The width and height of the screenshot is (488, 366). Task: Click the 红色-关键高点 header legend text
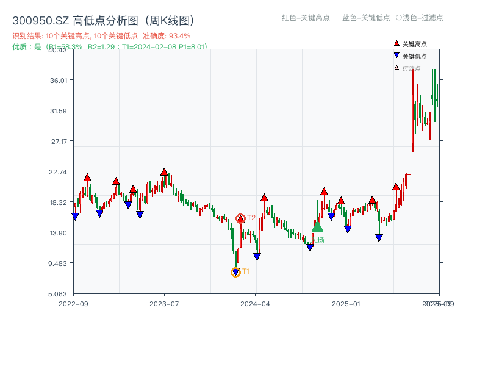click(306, 18)
